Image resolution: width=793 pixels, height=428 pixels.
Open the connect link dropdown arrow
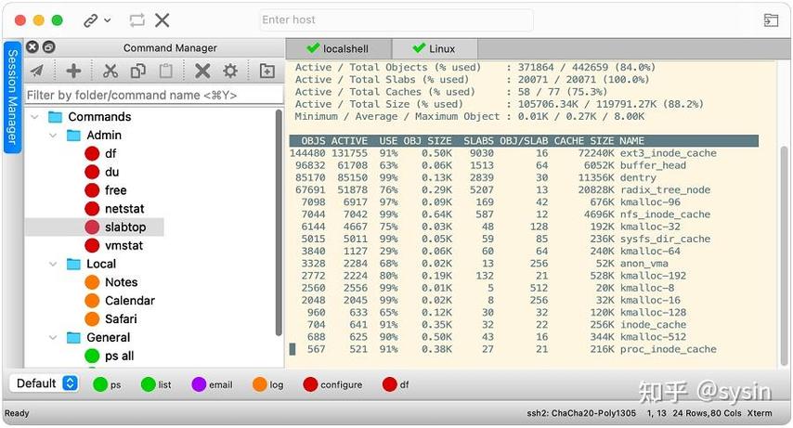(x=107, y=20)
